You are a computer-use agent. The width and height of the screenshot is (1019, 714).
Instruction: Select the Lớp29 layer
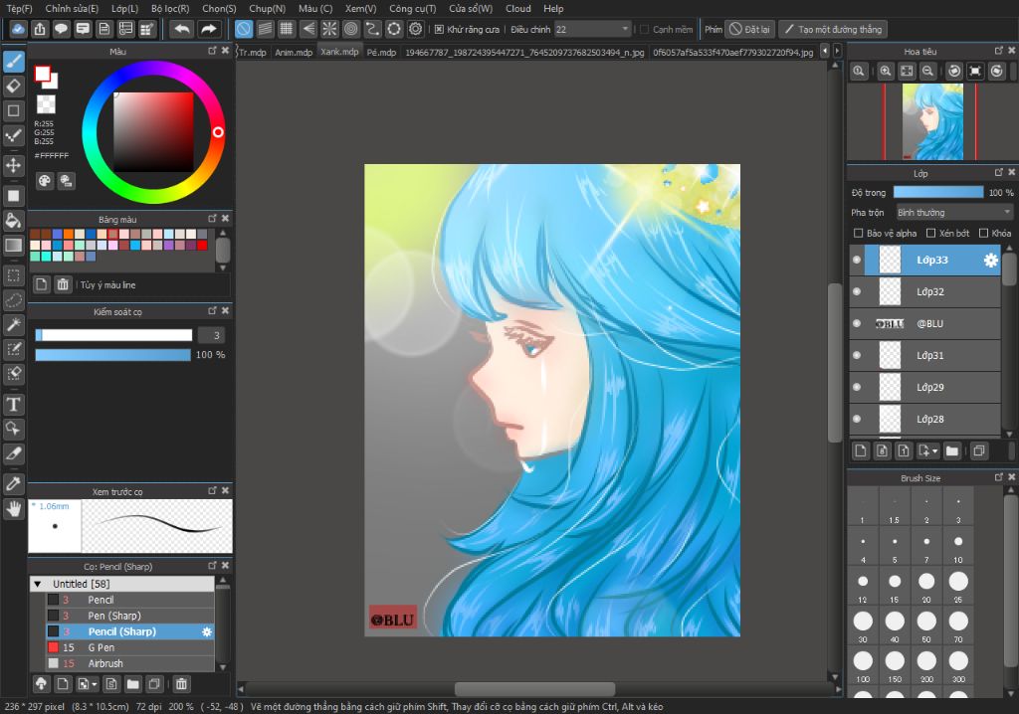924,387
